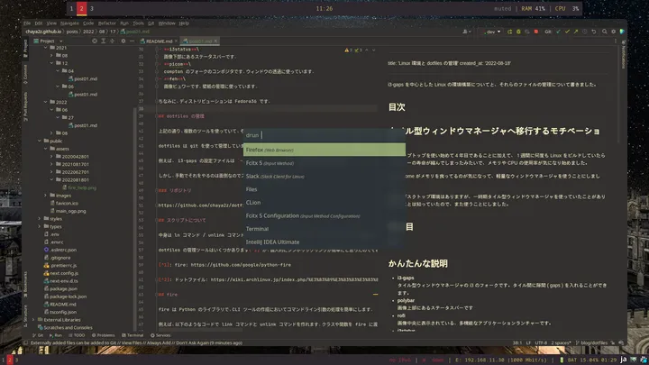
Task: Click the Rerun icon in run toolbar
Action: tap(509, 32)
